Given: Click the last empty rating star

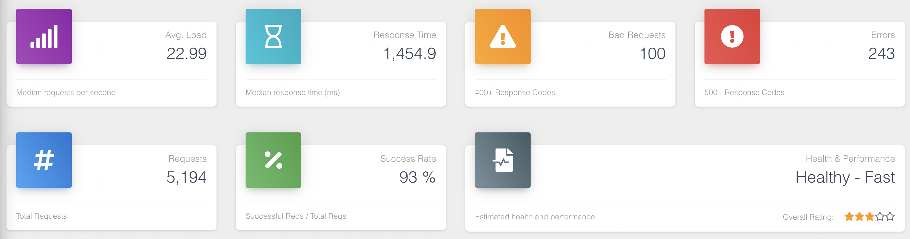Looking at the screenshot, I should 890,216.
